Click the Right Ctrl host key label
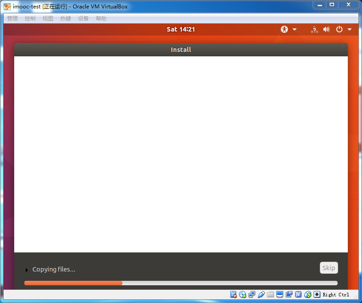 click(336, 295)
